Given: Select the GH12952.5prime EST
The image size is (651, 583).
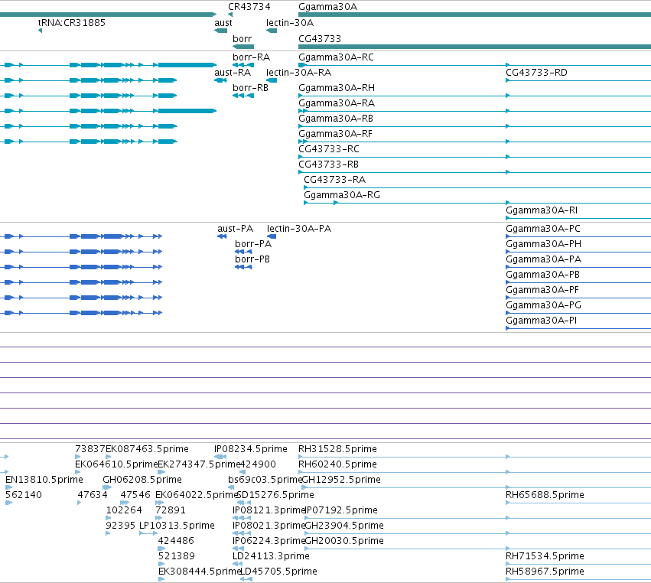Looking at the screenshot, I should 341,479.
